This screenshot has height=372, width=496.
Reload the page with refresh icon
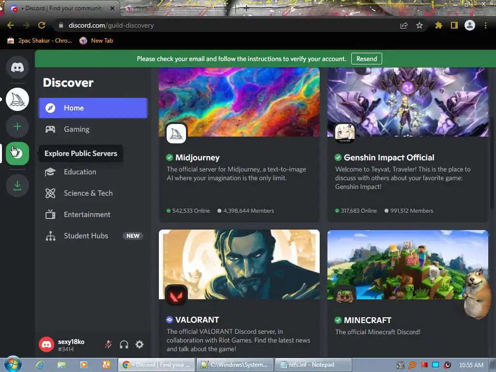click(42, 25)
